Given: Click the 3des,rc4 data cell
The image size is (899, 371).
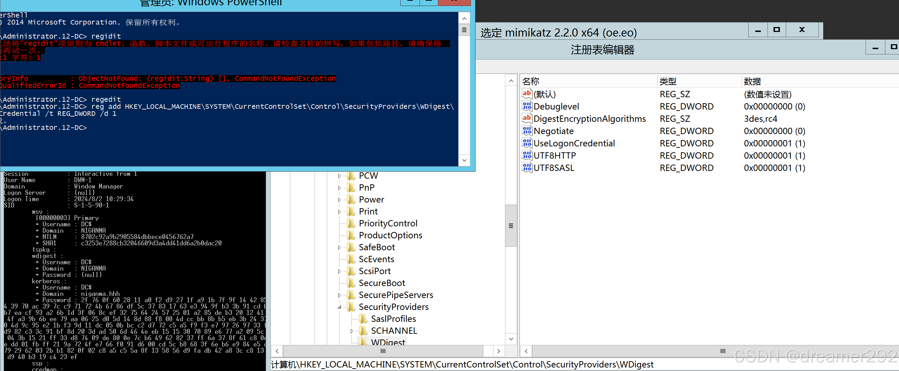Looking at the screenshot, I should [x=761, y=119].
